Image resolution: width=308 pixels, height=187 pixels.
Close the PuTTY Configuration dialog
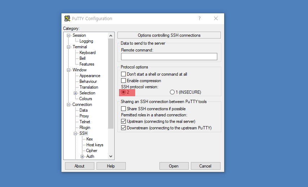(x=216, y=18)
